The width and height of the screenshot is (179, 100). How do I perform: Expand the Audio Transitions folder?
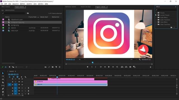[156, 20]
